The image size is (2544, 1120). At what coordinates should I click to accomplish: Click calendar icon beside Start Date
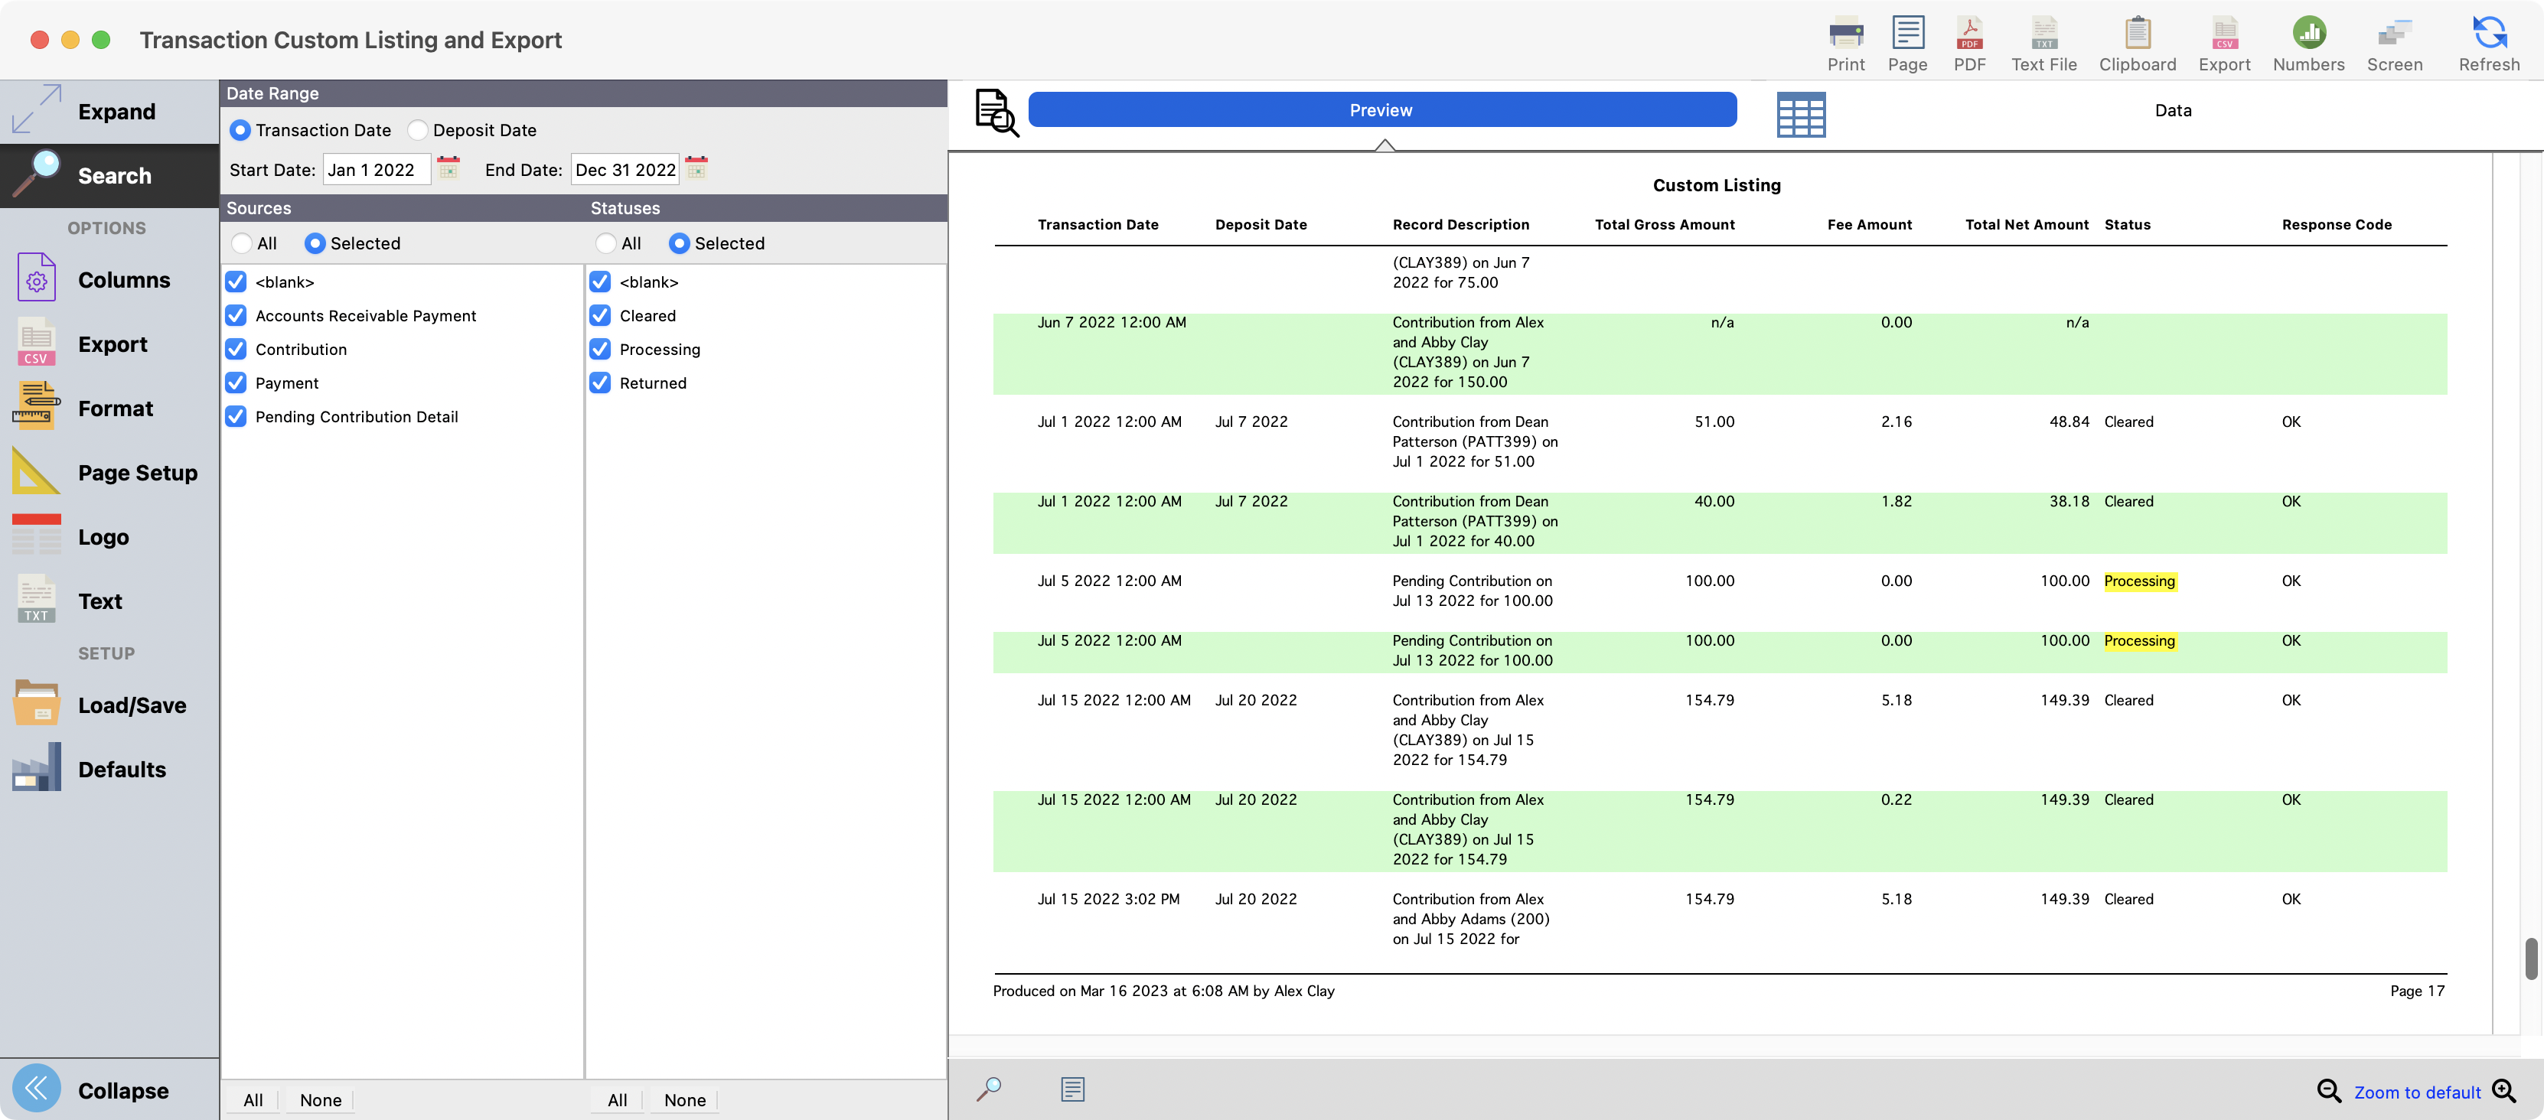[x=448, y=169]
